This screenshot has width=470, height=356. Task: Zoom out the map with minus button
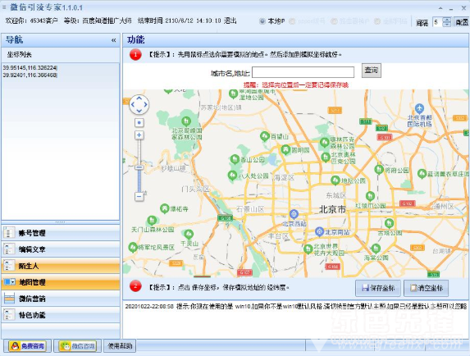pyautogui.click(x=139, y=197)
